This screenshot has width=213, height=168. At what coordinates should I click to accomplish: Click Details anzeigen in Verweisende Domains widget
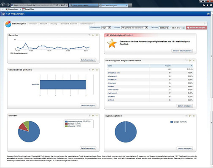88,105
